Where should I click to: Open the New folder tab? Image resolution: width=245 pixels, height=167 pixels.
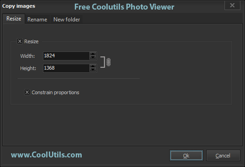tap(67, 20)
